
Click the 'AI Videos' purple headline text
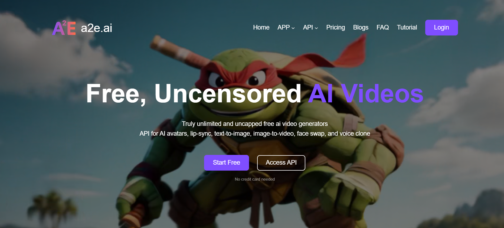(366, 94)
